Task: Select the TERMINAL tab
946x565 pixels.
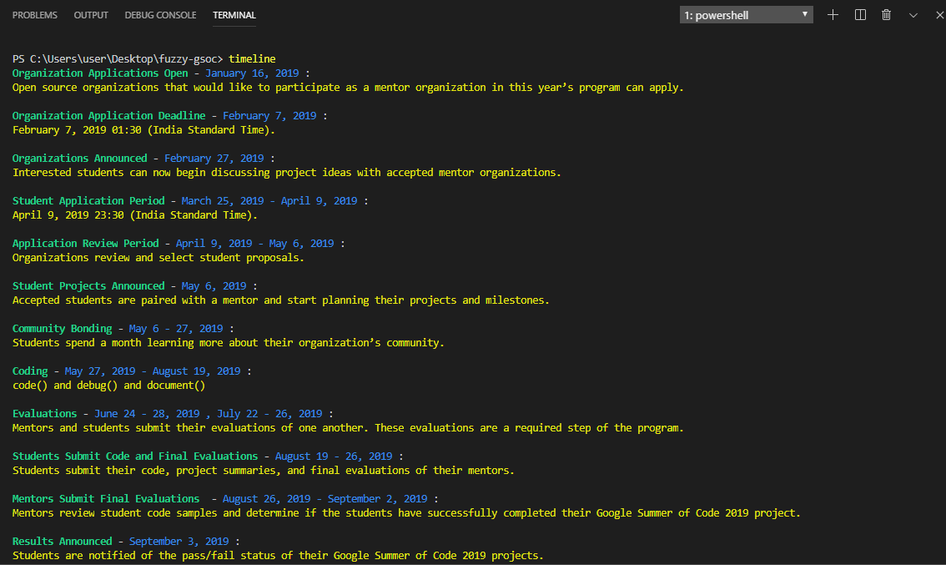Action: coord(234,15)
